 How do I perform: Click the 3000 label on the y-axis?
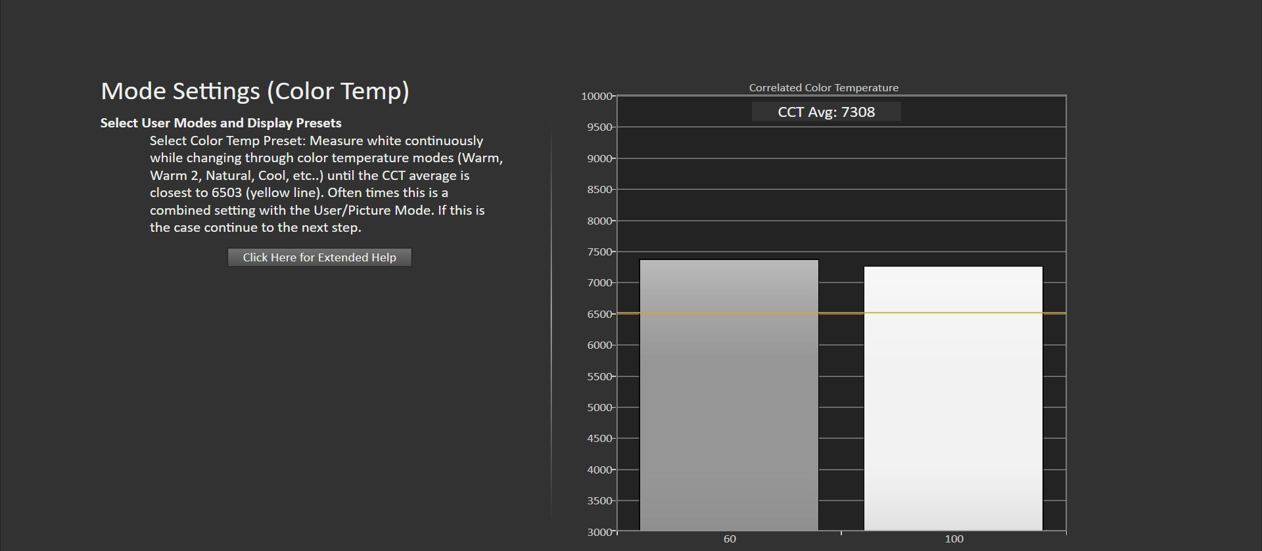pos(599,532)
